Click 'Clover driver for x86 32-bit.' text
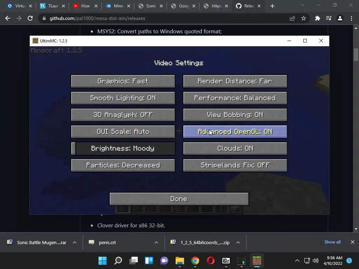359x269 pixels. point(131,225)
